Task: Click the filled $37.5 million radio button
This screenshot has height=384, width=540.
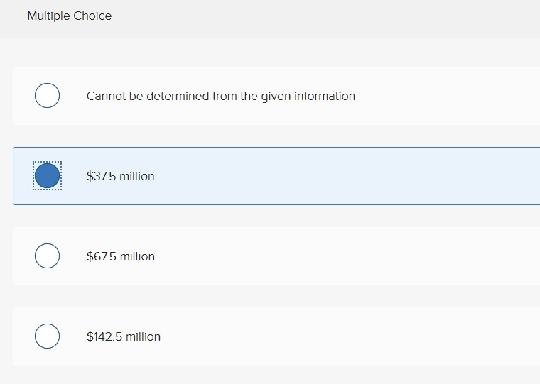Action: (47, 176)
